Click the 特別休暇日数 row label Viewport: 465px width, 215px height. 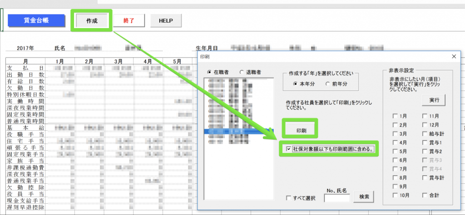(25, 94)
